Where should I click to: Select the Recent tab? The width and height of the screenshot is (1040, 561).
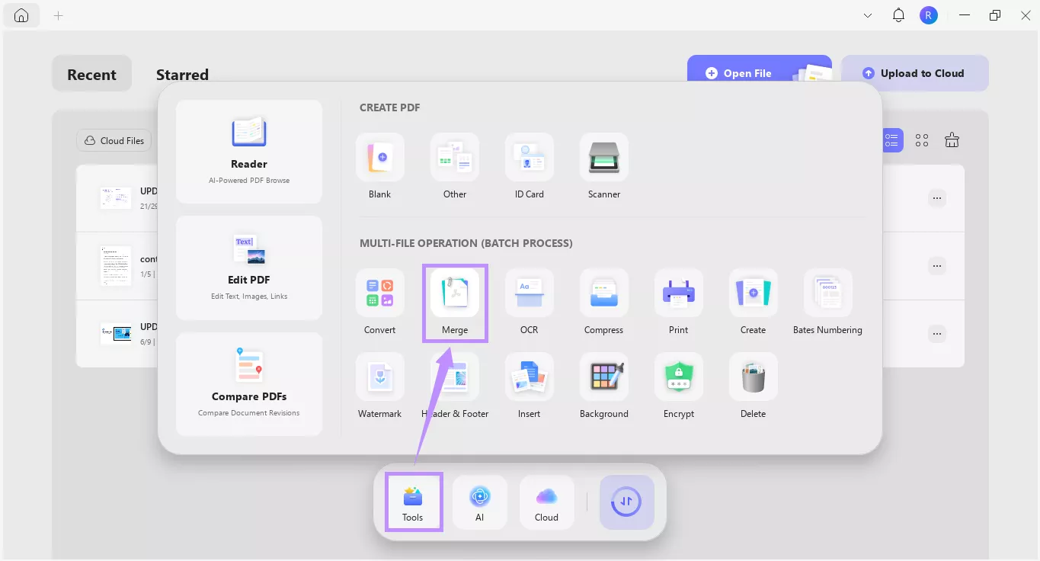(x=91, y=74)
